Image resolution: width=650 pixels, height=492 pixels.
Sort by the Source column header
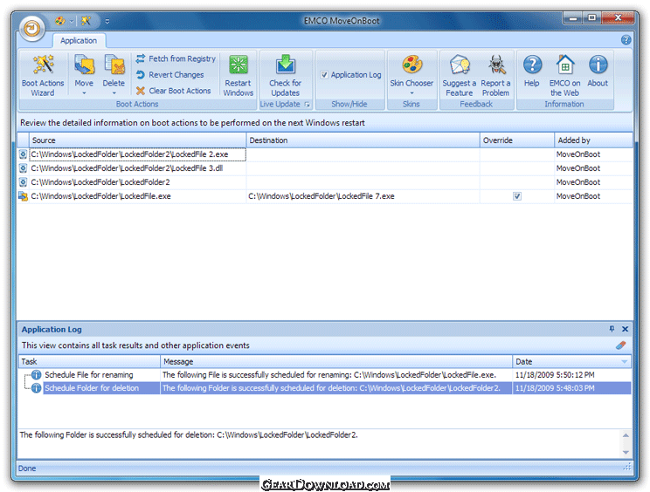(x=138, y=140)
